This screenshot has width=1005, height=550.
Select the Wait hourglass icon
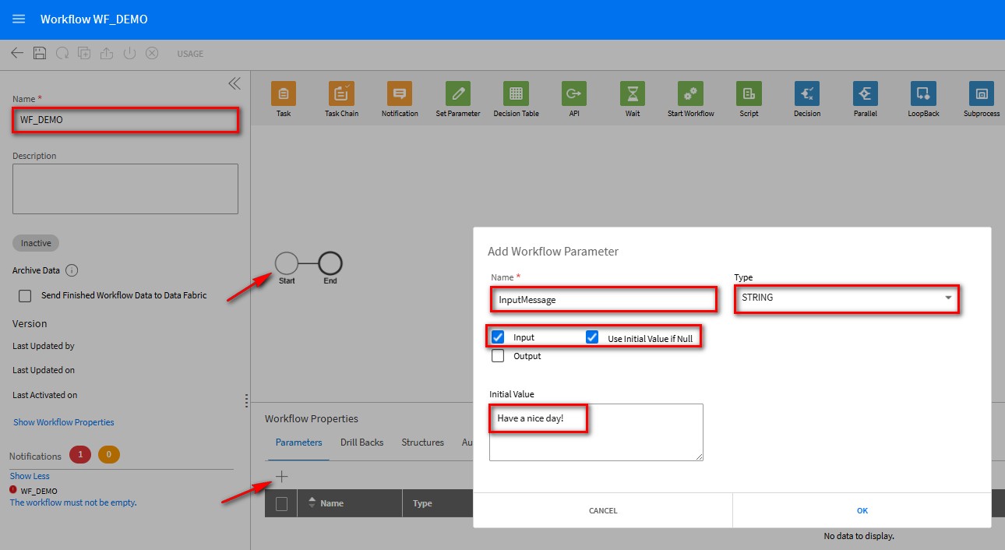click(x=633, y=93)
